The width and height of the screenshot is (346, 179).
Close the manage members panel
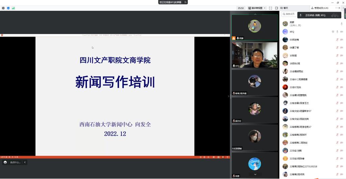[340, 8]
